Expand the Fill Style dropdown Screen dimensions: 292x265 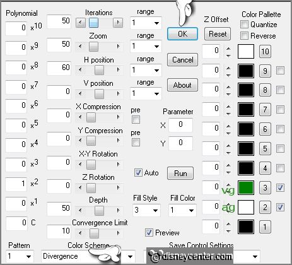[x=146, y=210]
